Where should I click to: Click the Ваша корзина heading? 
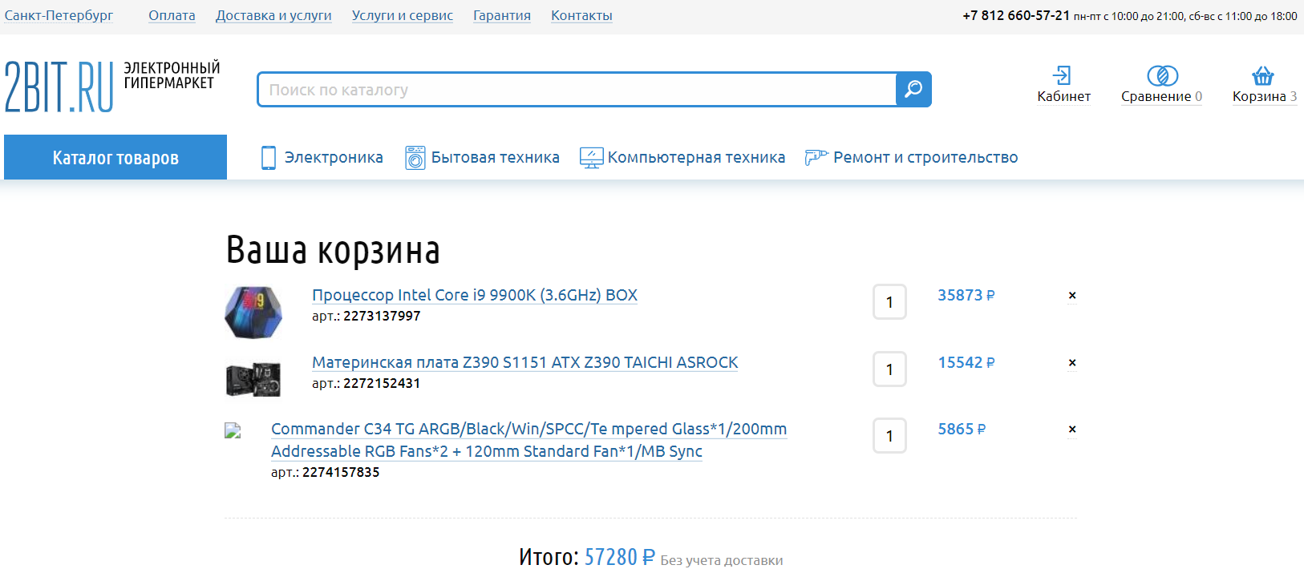[333, 250]
